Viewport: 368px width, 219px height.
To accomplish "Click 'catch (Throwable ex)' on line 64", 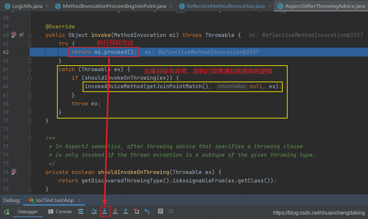I will pos(91,70).
